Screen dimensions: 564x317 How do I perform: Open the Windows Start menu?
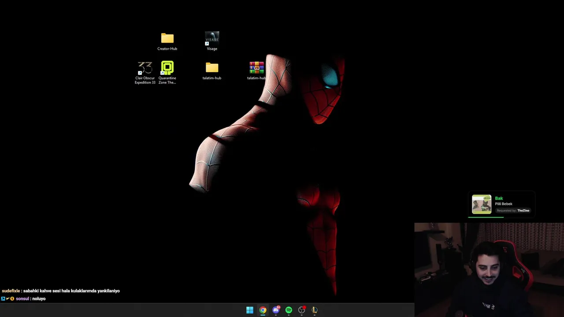(x=250, y=310)
